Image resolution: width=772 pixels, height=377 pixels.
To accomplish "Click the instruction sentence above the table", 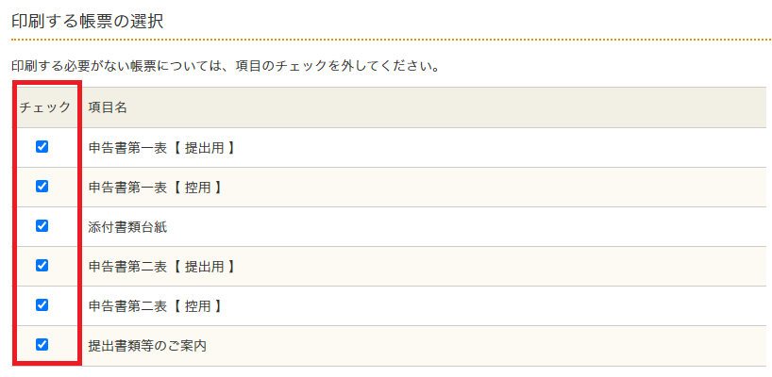I will click(x=227, y=68).
